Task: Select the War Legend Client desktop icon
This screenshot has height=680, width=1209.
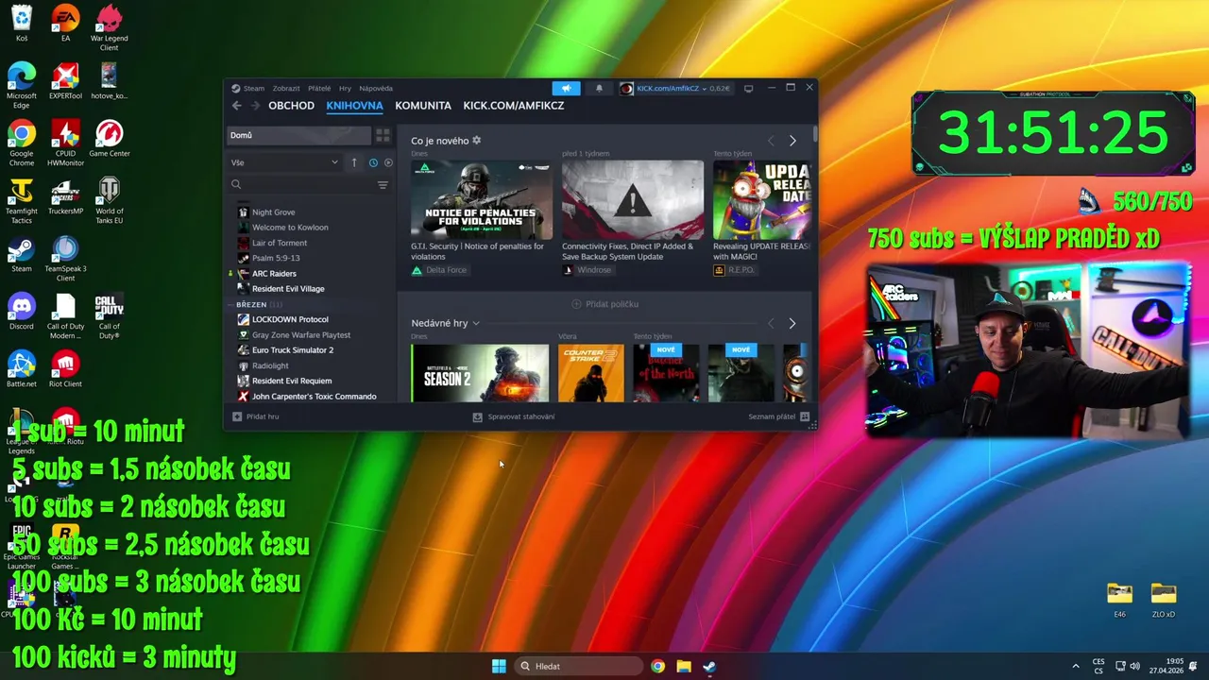Action: [x=109, y=28]
